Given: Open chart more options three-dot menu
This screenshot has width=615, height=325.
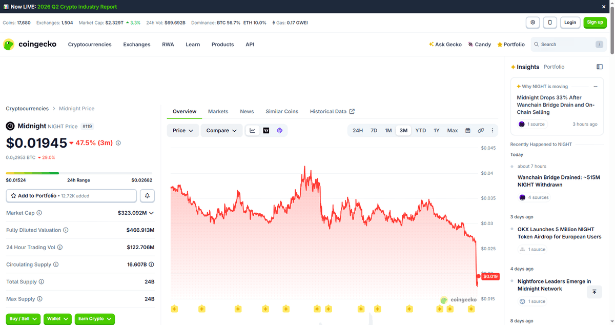Looking at the screenshot, I should coord(493,131).
